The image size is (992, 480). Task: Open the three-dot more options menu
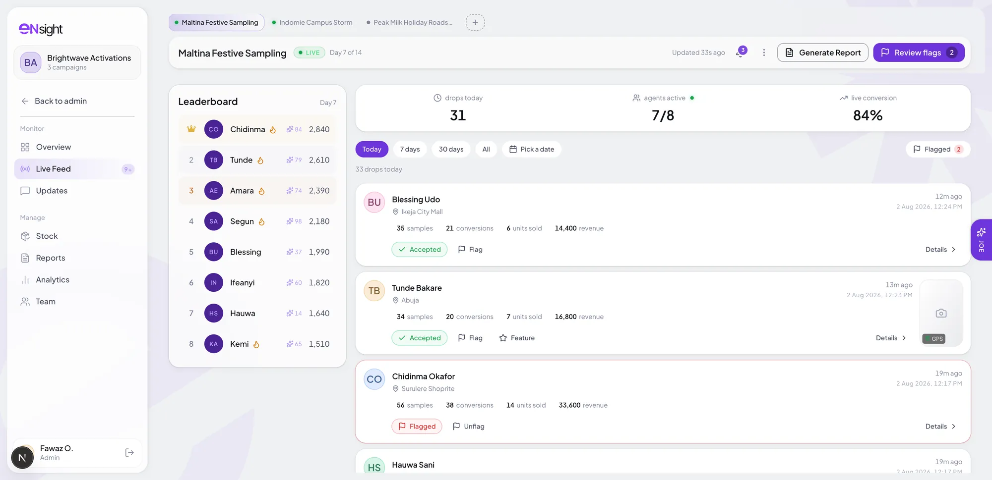(x=764, y=53)
